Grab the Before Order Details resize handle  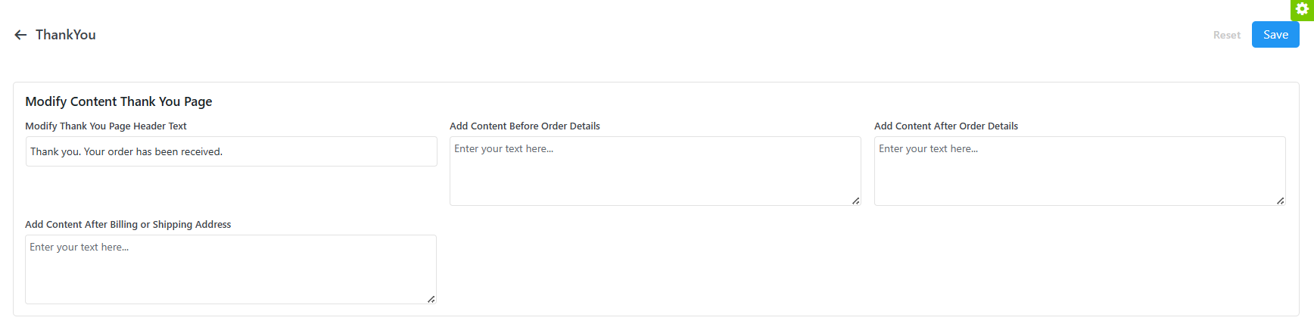tap(855, 201)
